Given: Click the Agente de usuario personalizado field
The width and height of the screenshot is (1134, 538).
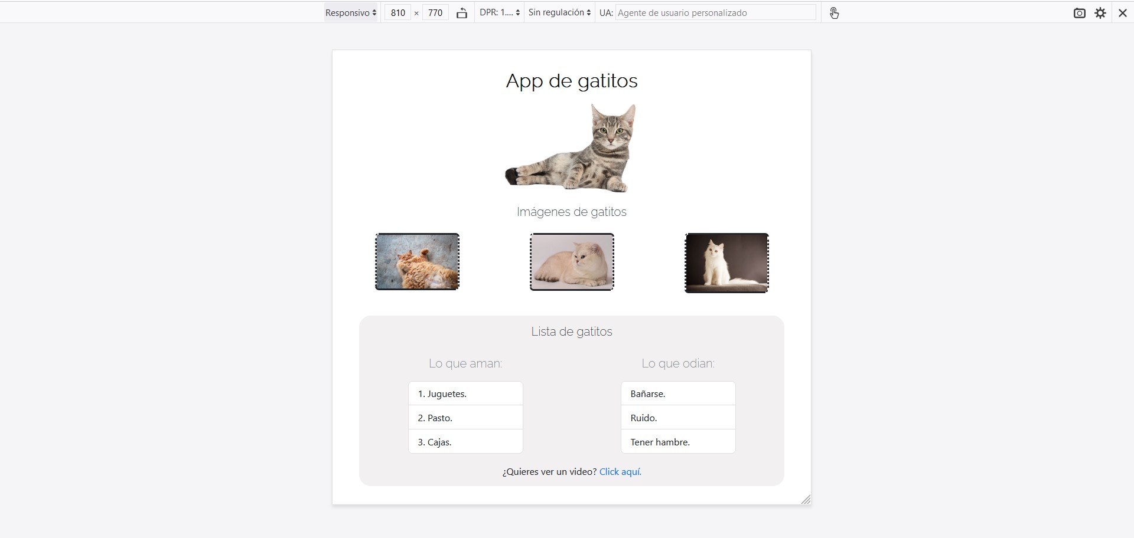Looking at the screenshot, I should [x=715, y=12].
